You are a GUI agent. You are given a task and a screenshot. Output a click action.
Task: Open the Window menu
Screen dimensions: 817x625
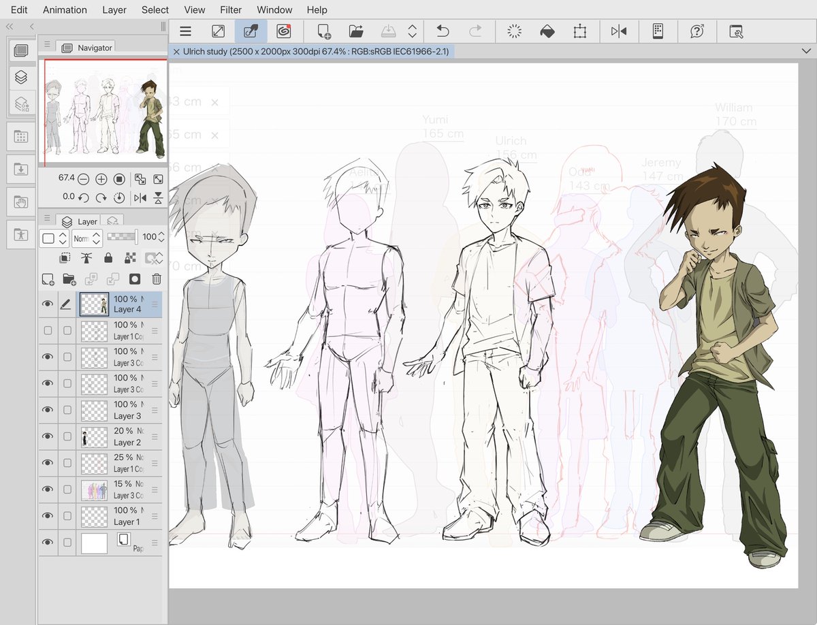(x=274, y=10)
